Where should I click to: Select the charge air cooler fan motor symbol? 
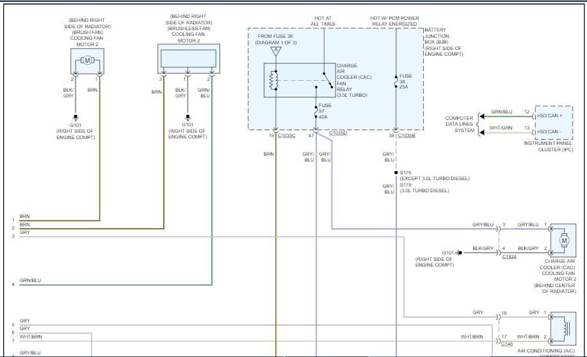[x=564, y=240]
